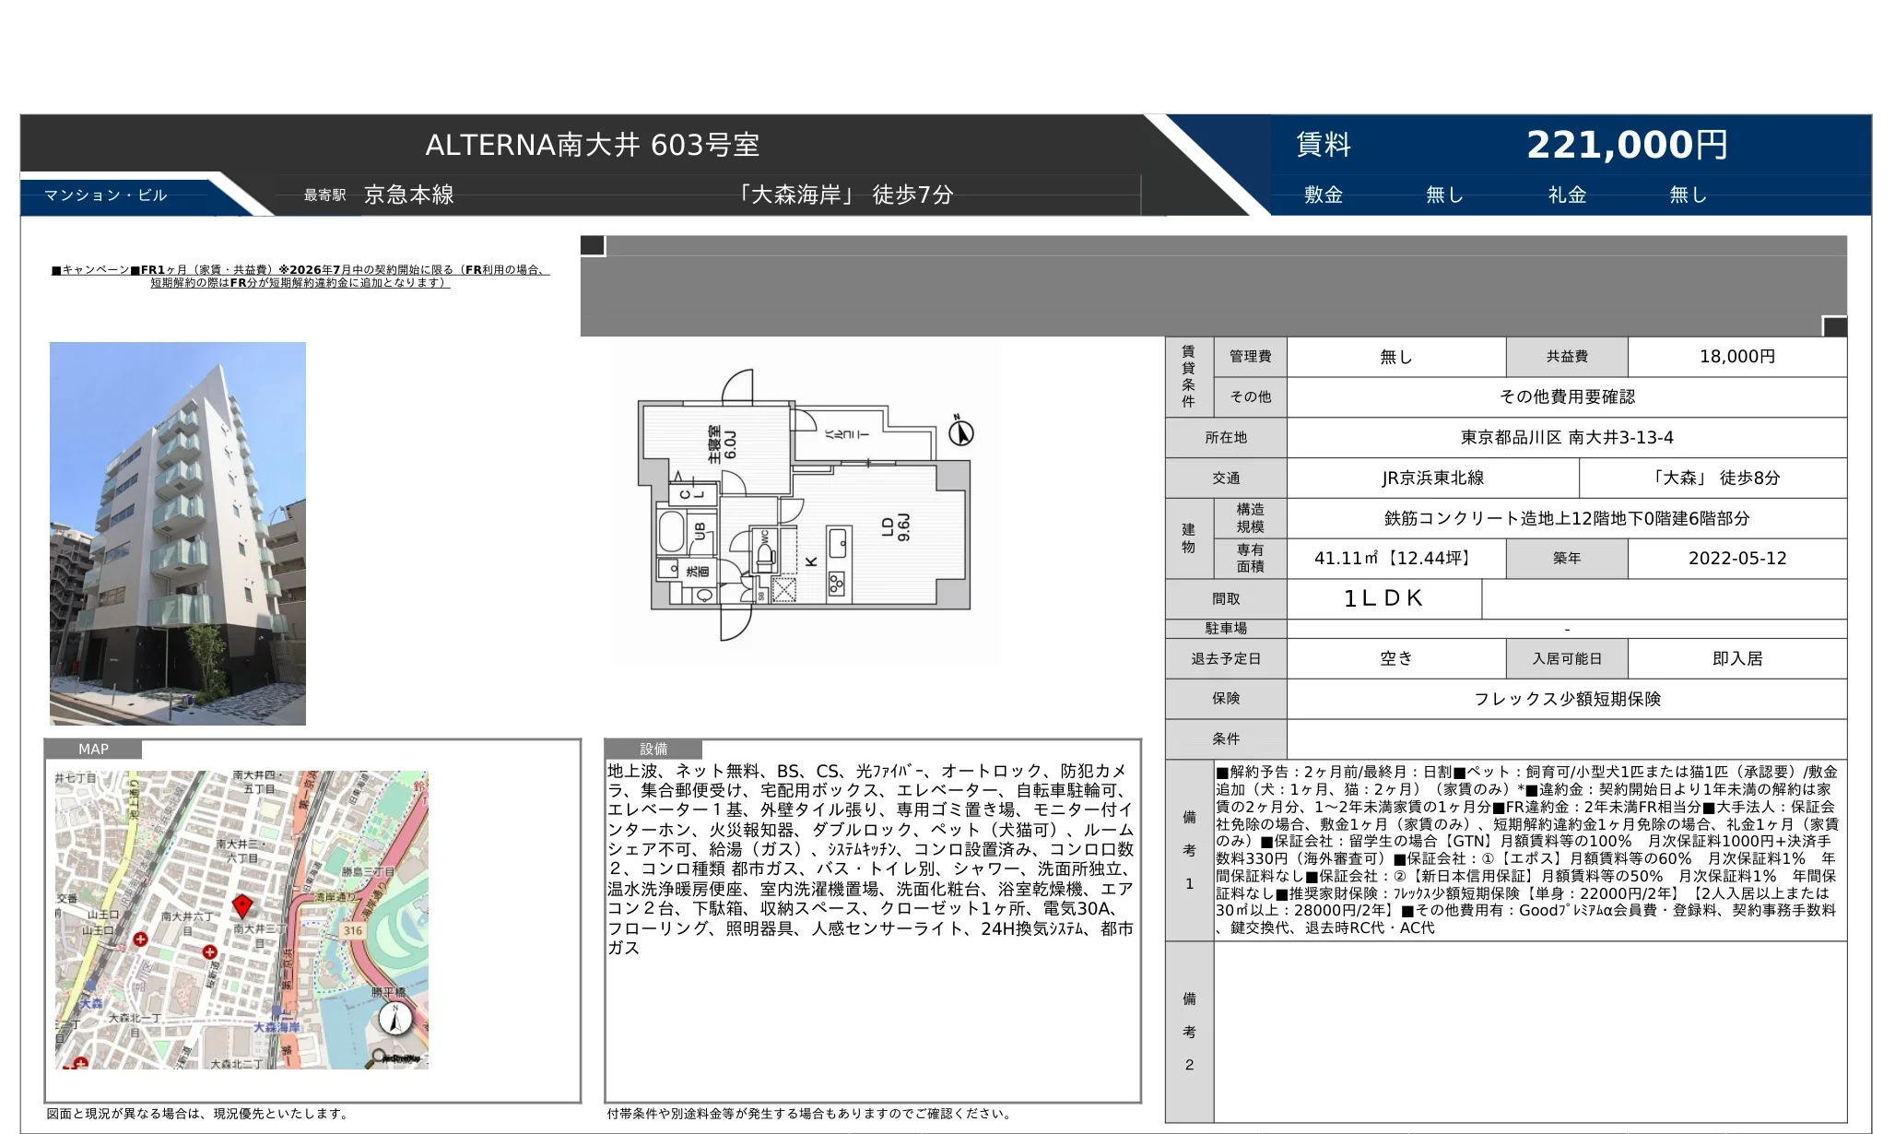1895x1134 pixels.
Task: Click the north compass icon on the floor plan
Action: coord(961,431)
